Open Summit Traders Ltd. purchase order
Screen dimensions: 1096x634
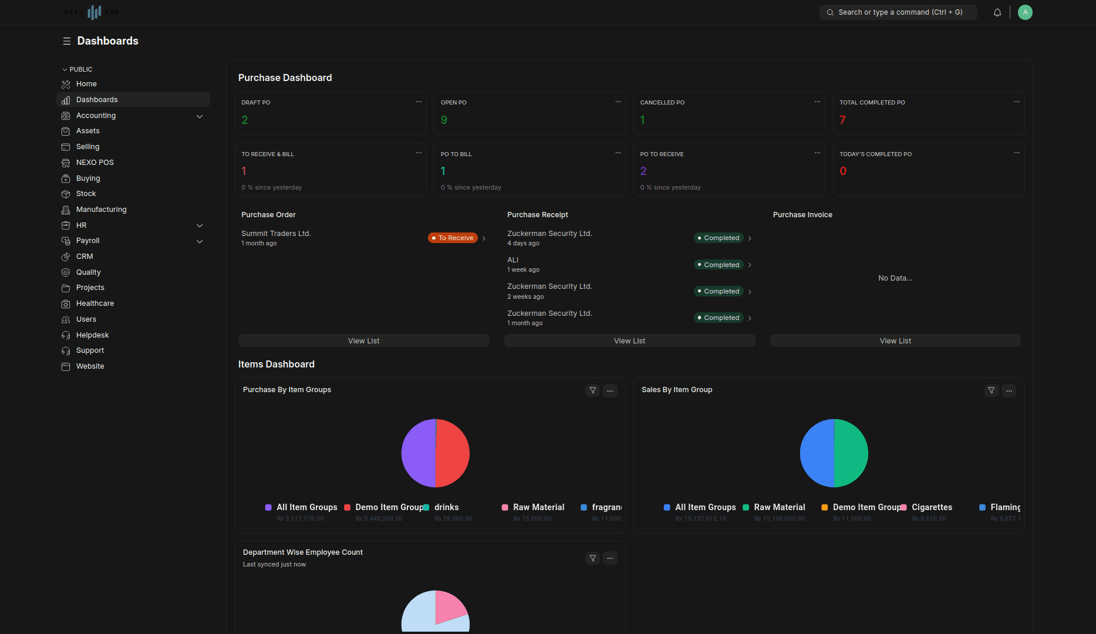(x=276, y=234)
